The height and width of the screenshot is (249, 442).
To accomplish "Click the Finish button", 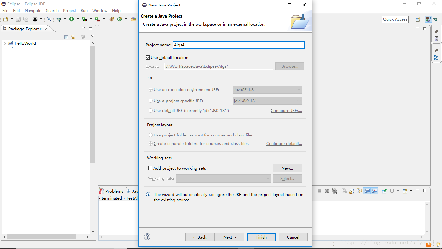I will [261, 237].
